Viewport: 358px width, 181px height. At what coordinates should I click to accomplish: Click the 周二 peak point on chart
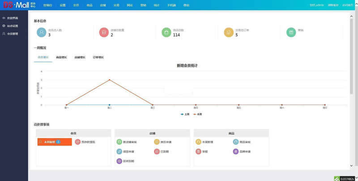click(110, 80)
